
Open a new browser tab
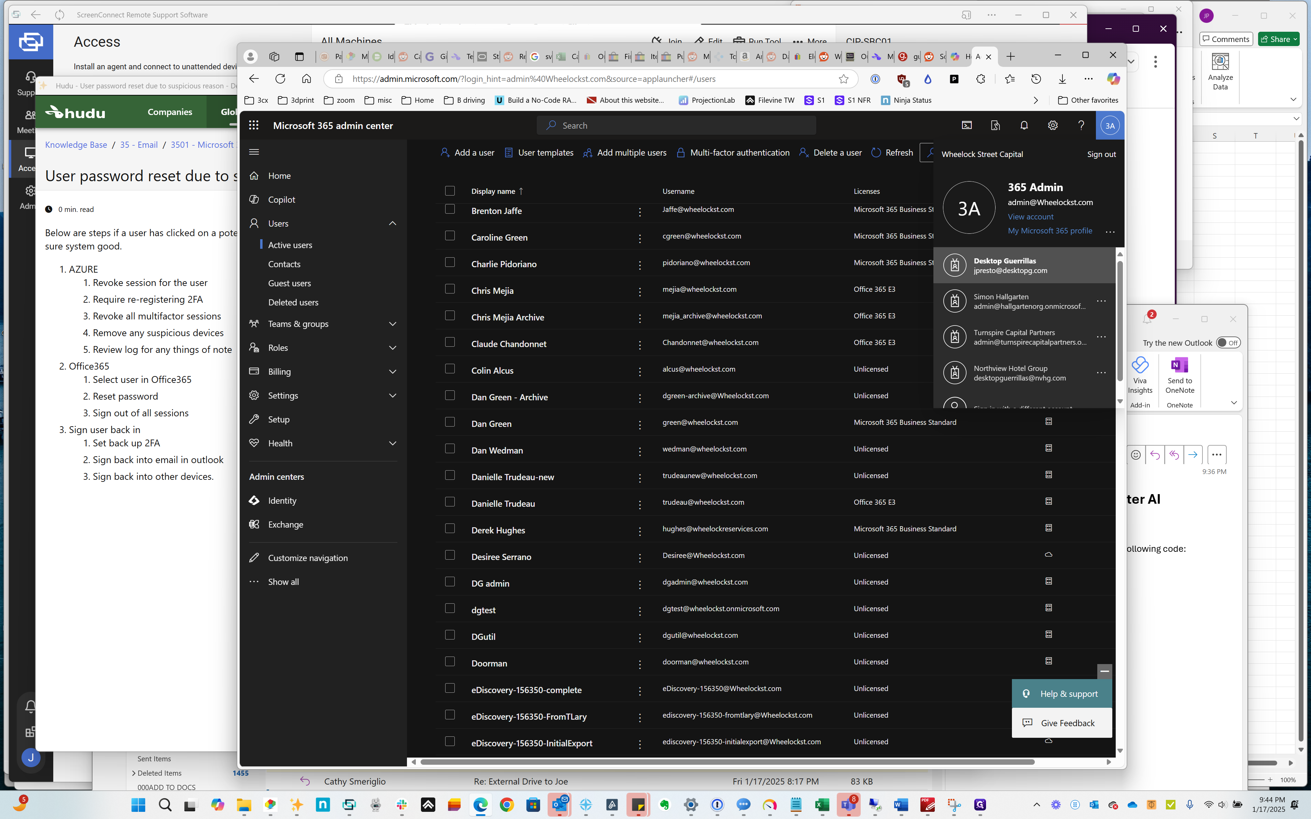(x=1010, y=56)
